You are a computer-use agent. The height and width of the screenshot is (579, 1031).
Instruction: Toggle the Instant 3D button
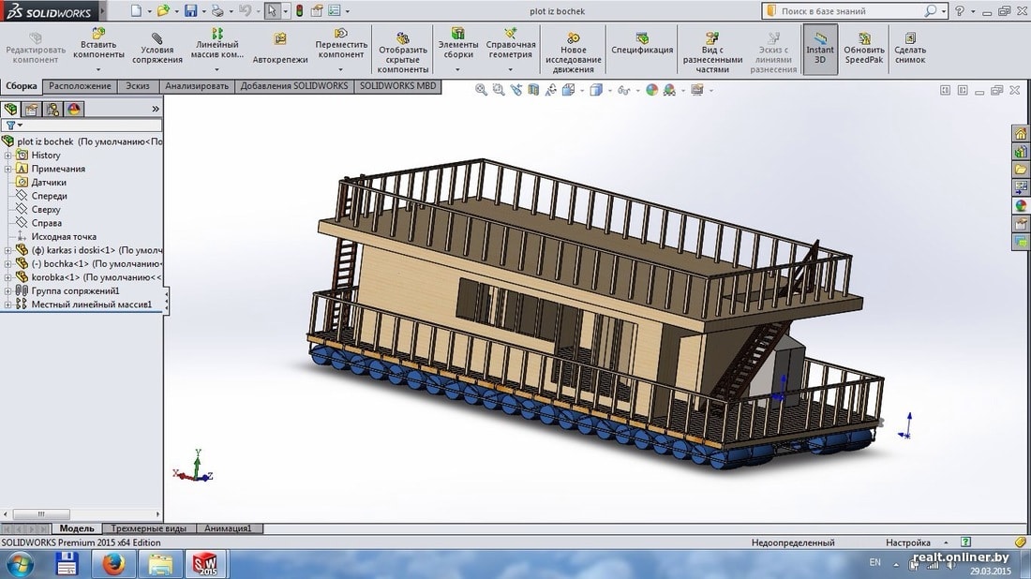(x=820, y=38)
